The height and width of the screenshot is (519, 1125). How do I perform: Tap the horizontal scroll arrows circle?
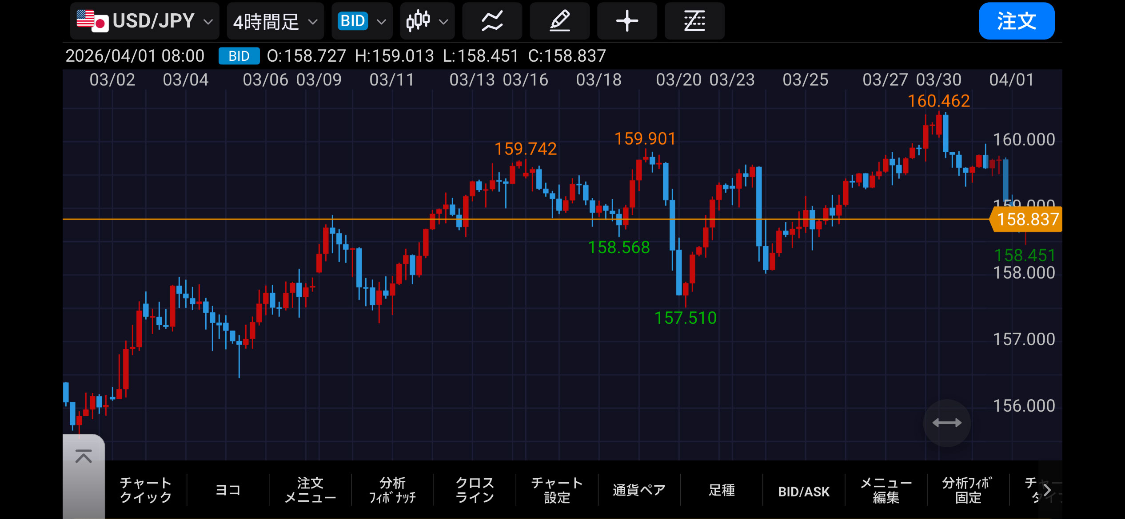[946, 423]
